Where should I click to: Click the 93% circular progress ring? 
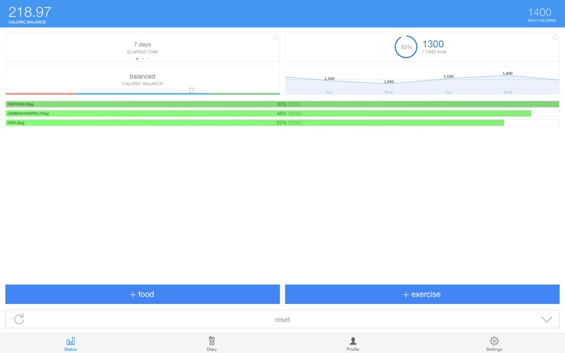tap(406, 47)
